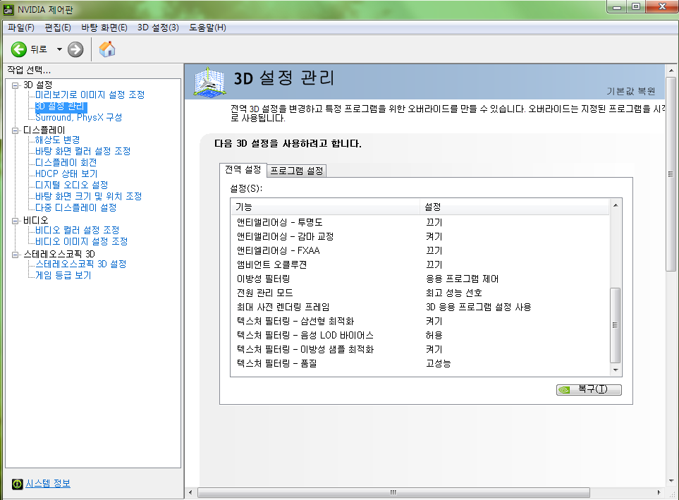The image size is (679, 500).
Task: Switch to the 프로그램 설정 tab
Action: 297,171
